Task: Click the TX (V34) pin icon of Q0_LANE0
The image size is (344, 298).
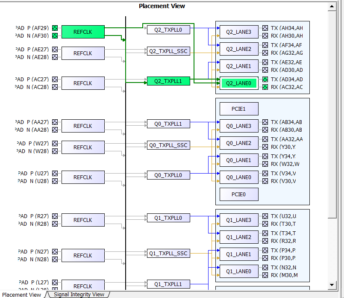Action: click(265, 174)
